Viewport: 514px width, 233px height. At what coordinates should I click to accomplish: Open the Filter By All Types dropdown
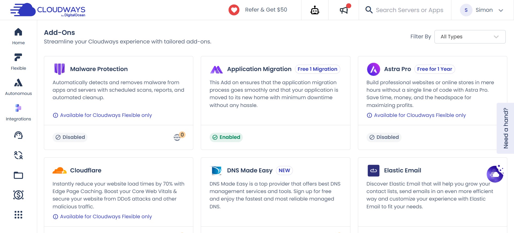point(470,37)
